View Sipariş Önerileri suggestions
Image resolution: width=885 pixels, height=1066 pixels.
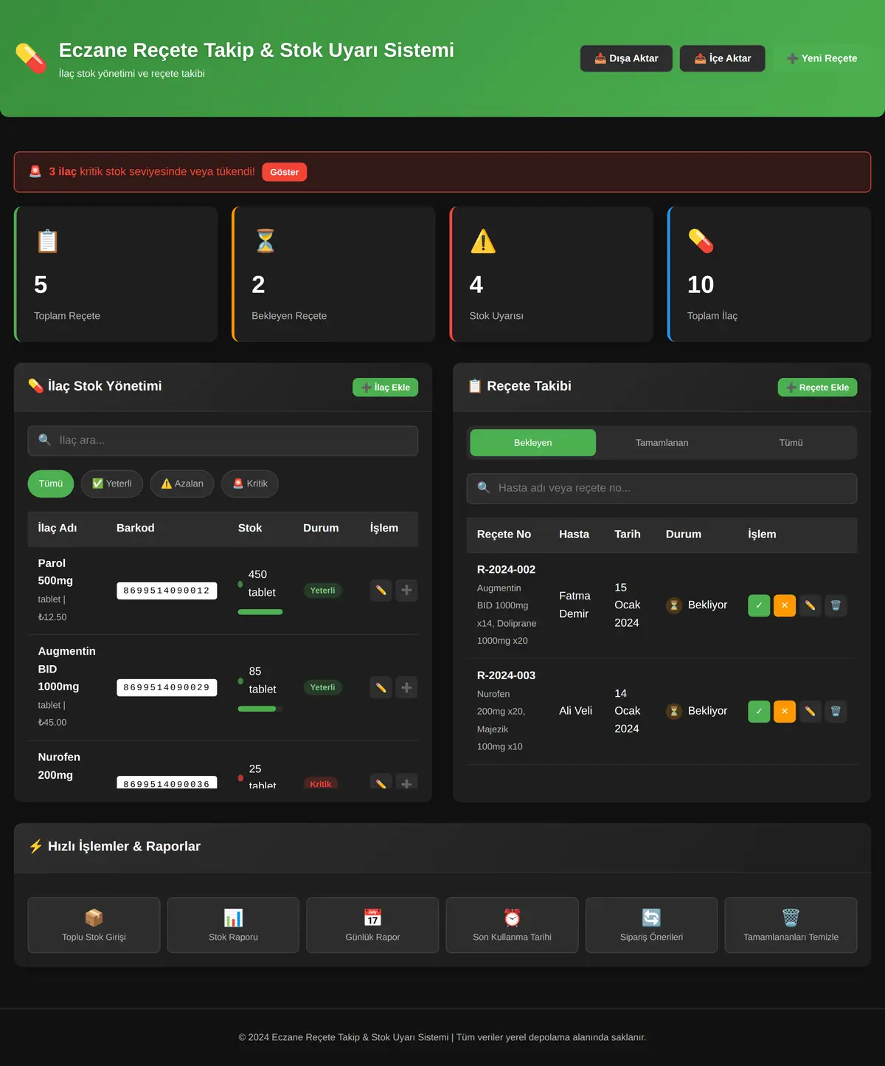point(651,925)
